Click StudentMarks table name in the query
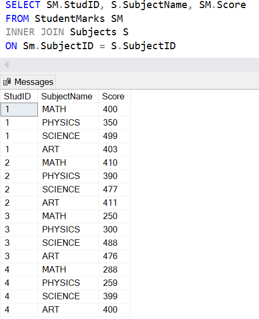The width and height of the screenshot is (259, 319). [x=70, y=19]
